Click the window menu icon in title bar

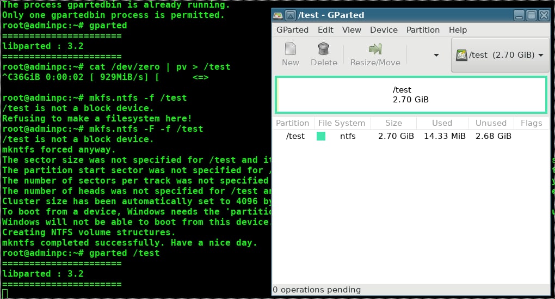[290, 15]
